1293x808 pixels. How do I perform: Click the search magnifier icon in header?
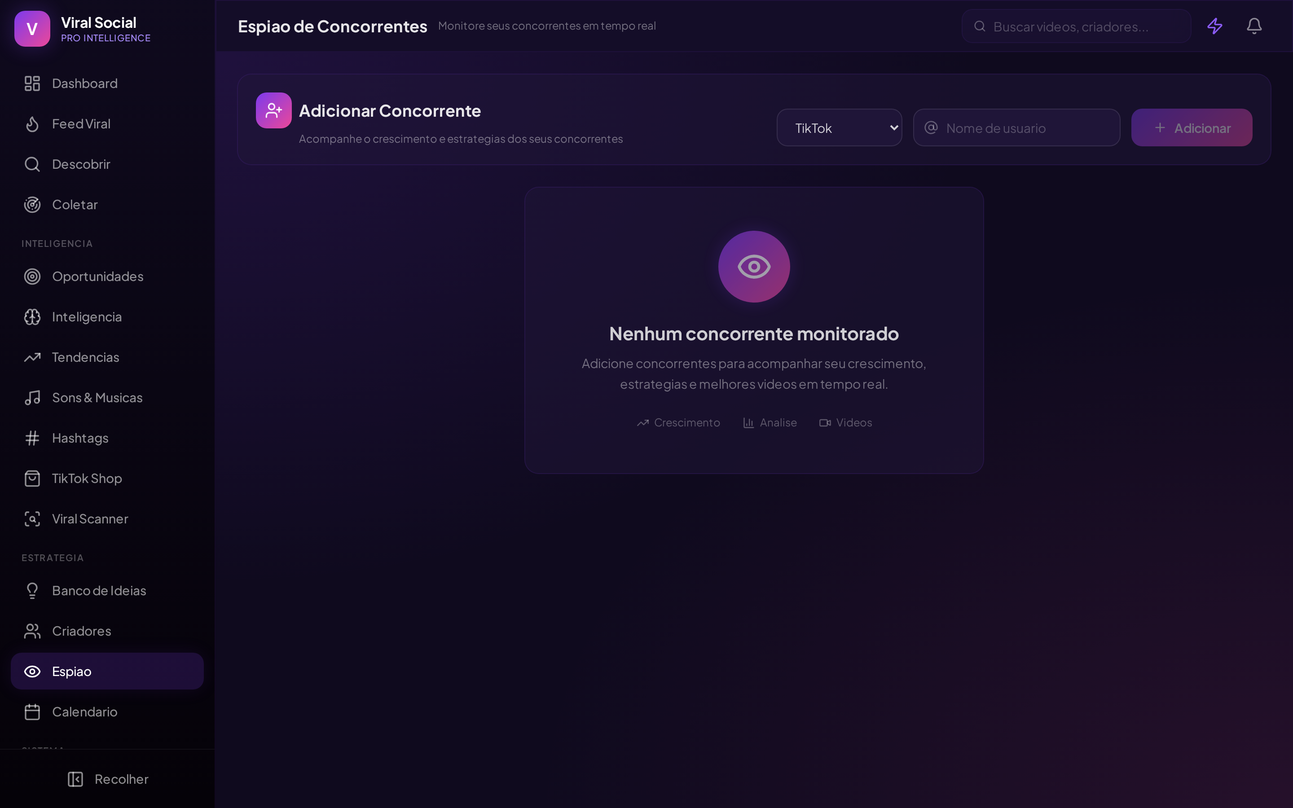979,26
